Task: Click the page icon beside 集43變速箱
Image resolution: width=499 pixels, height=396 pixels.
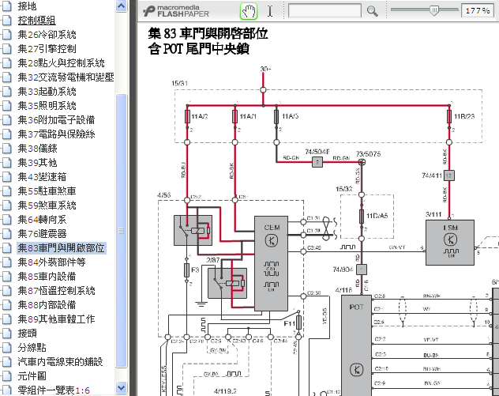Action: (x=6, y=177)
